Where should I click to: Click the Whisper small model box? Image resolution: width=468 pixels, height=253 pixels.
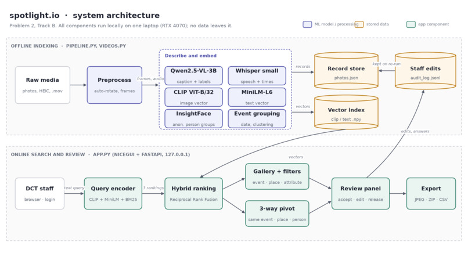pos(257,76)
